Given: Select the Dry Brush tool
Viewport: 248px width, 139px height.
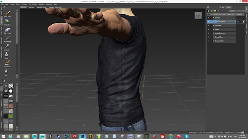Looking at the screenshot, I should [x=7, y=64].
